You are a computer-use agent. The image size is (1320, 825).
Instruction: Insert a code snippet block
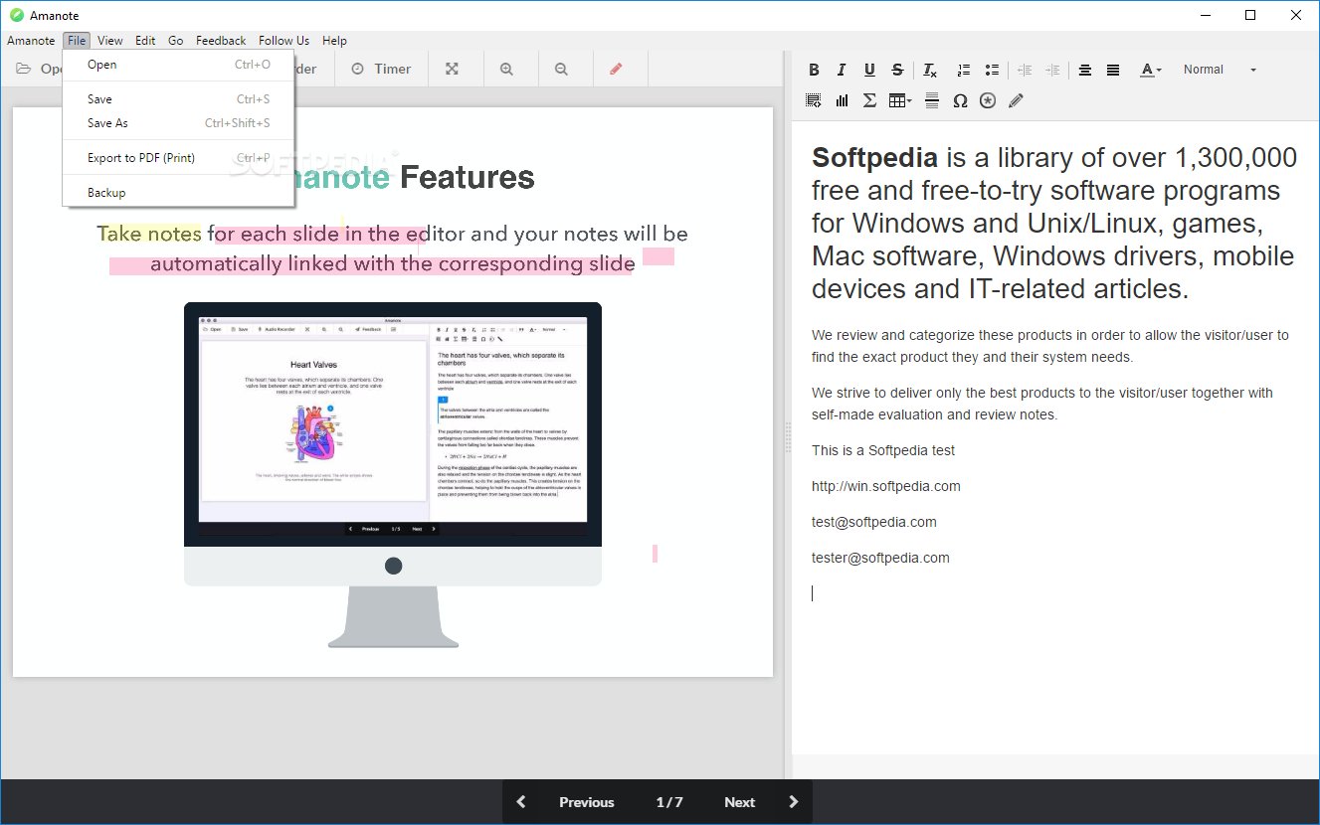[814, 100]
